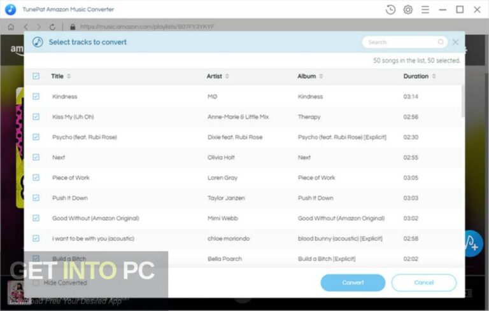Navigate back with the left arrow
This screenshot has width=489, height=311.
click(x=25, y=27)
